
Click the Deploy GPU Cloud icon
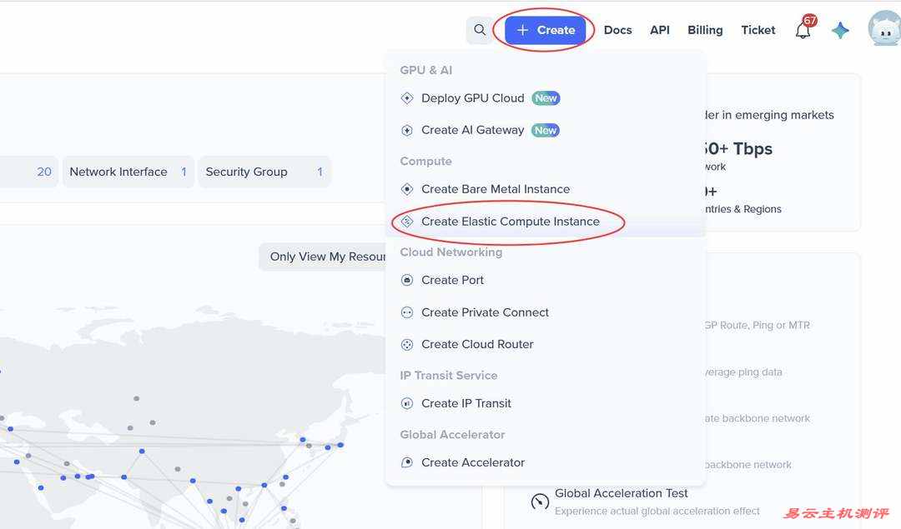click(407, 98)
